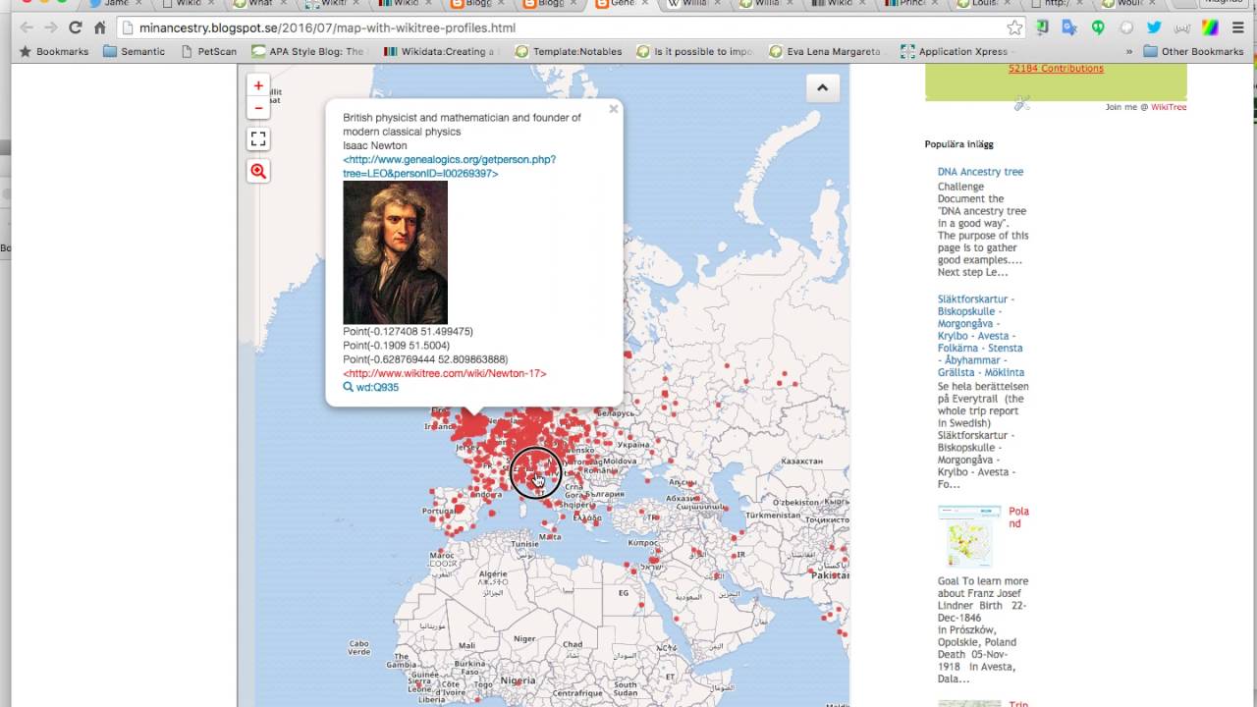Select 'Point(-0.127408 51.499475)' text
The width and height of the screenshot is (1257, 707).
[x=408, y=332]
